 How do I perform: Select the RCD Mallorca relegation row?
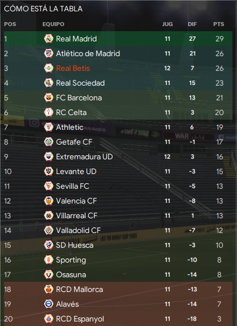point(118,289)
